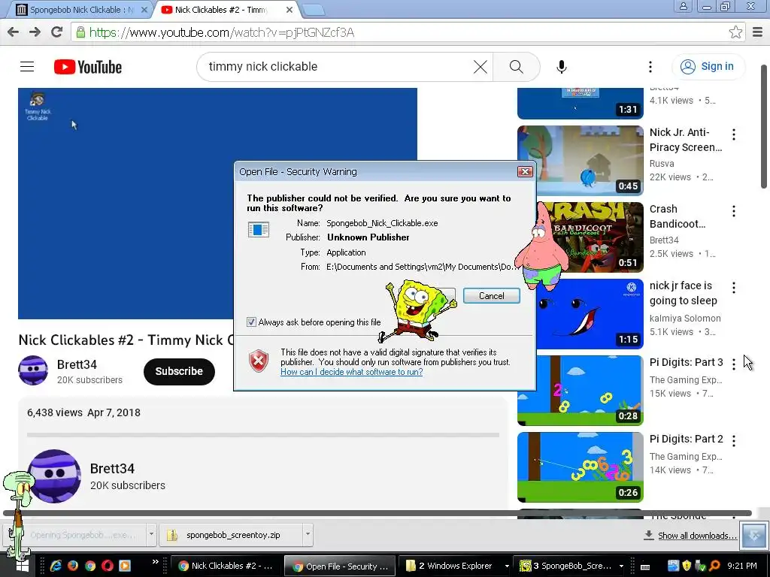Open options for Crash Bandicoot video

pyautogui.click(x=734, y=211)
